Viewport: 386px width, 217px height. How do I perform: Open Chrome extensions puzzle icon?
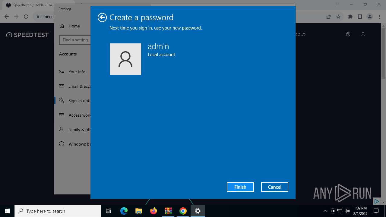click(350, 17)
